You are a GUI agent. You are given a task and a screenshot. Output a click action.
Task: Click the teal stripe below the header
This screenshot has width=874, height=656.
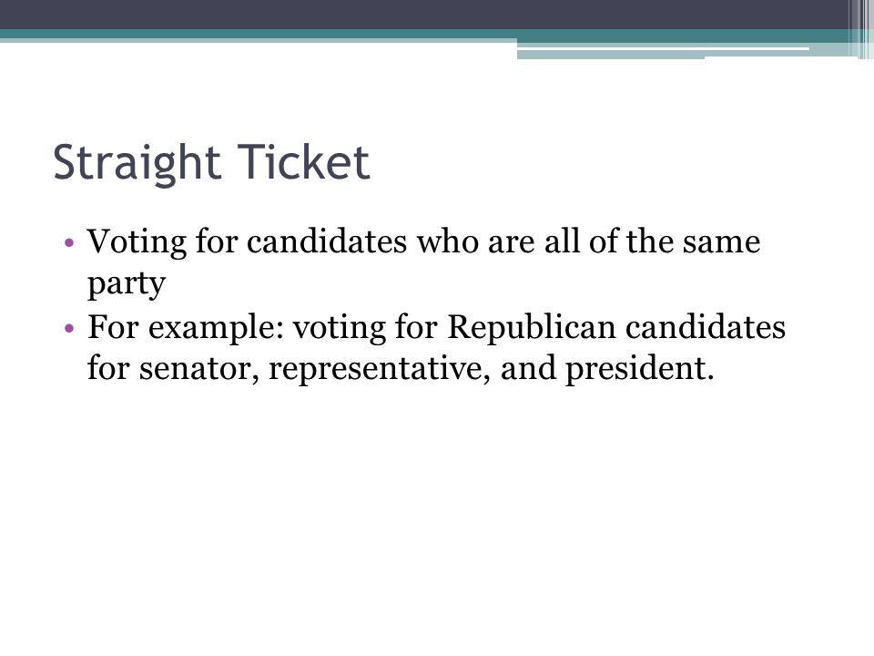point(423,34)
